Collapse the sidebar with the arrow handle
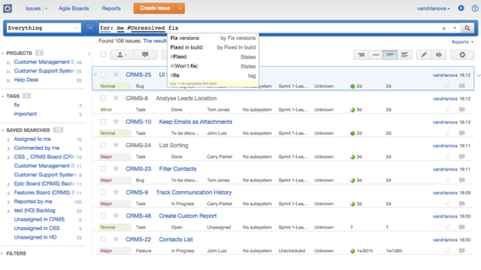The height and width of the screenshot is (270, 481). (x=89, y=54)
